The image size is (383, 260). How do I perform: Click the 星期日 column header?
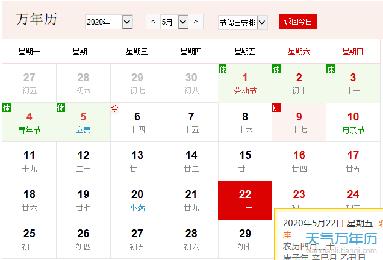[x=353, y=51]
